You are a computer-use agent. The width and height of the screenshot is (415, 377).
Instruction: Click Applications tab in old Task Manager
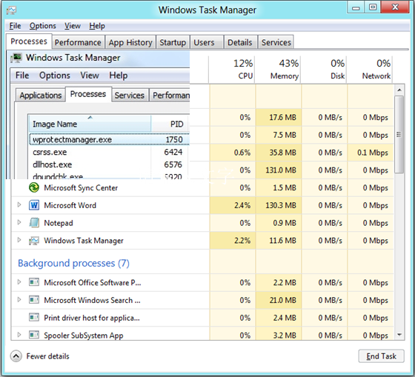tap(41, 96)
